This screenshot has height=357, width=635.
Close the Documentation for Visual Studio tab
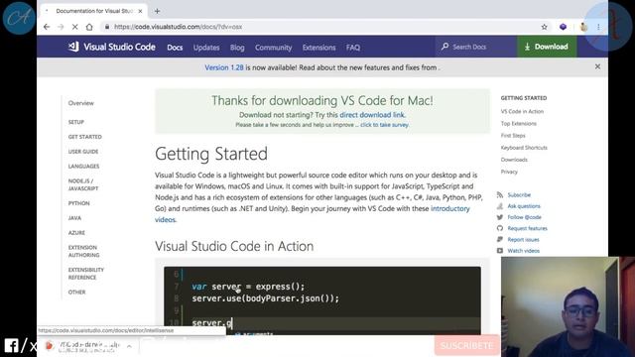[x=140, y=11]
